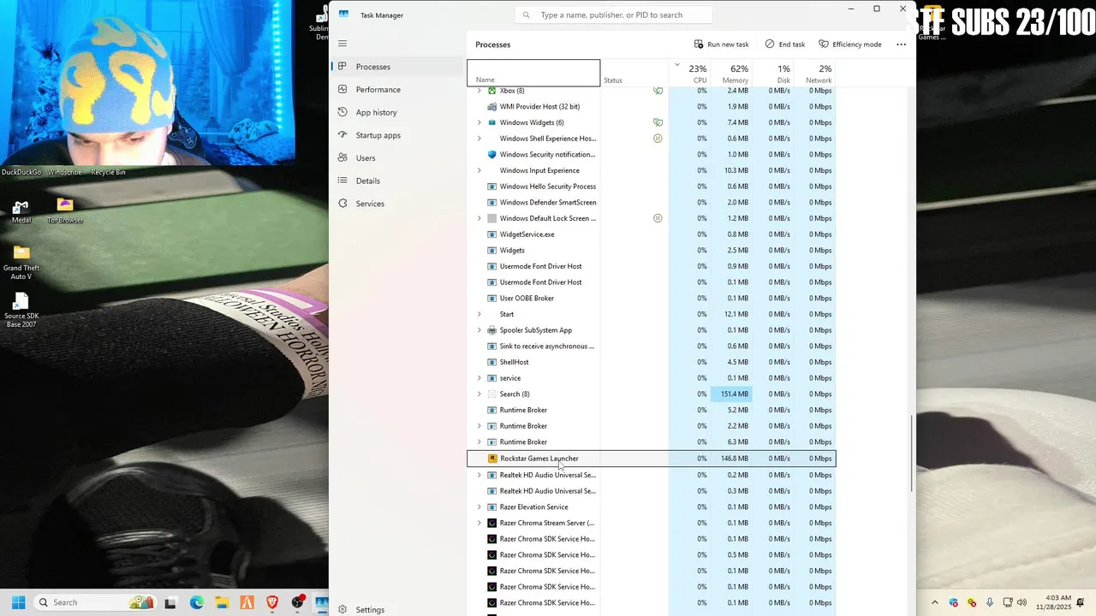Click suspended icon on Windows Default Lock Screen row

[x=658, y=218]
